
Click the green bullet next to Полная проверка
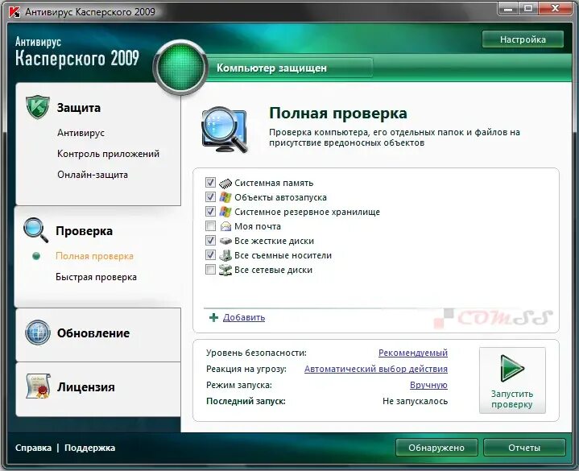coord(36,256)
